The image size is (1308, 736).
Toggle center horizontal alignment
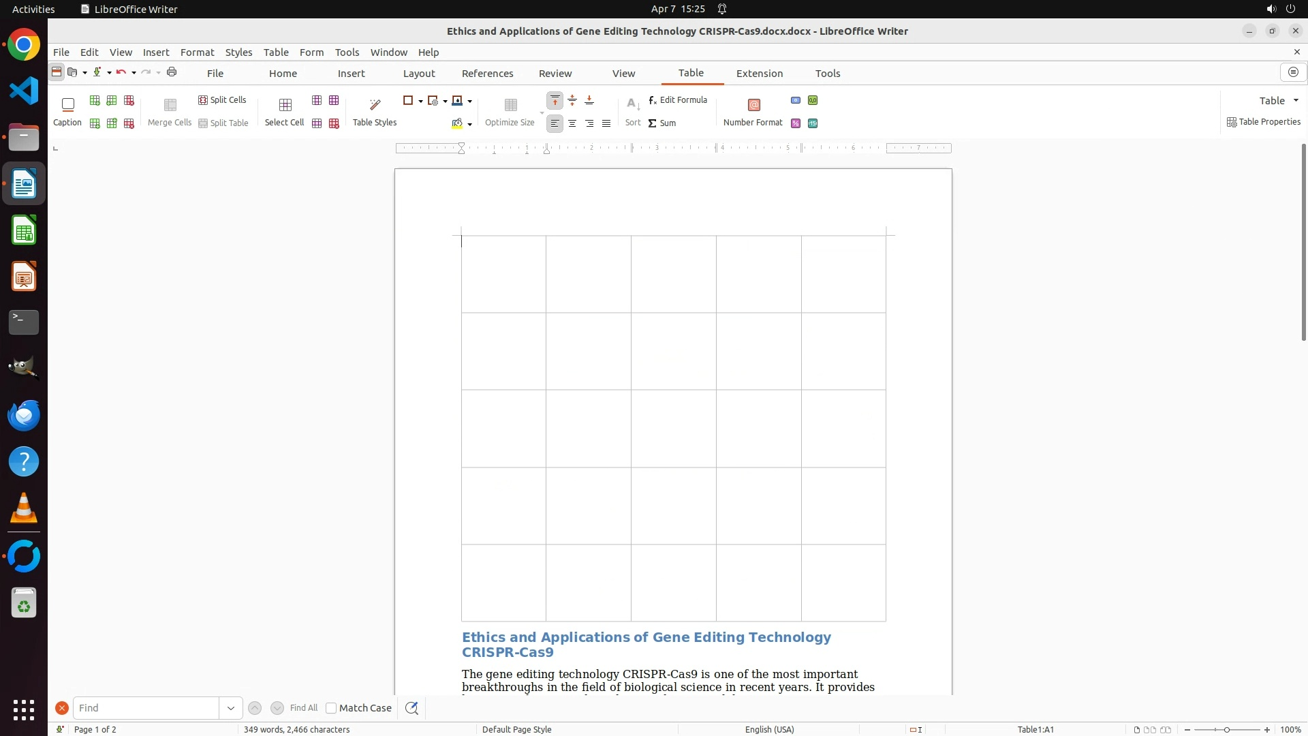tap(572, 123)
